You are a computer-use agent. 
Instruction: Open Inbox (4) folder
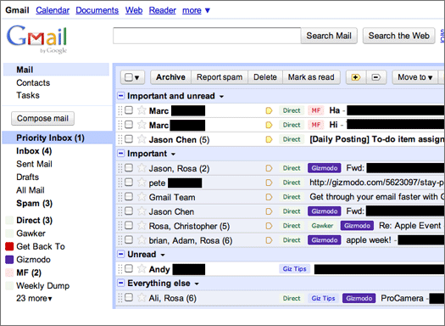(34, 151)
